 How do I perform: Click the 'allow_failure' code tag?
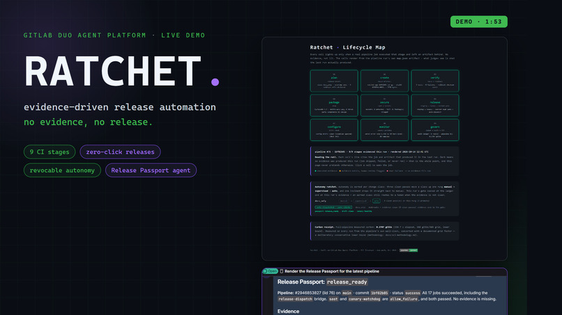point(404,299)
